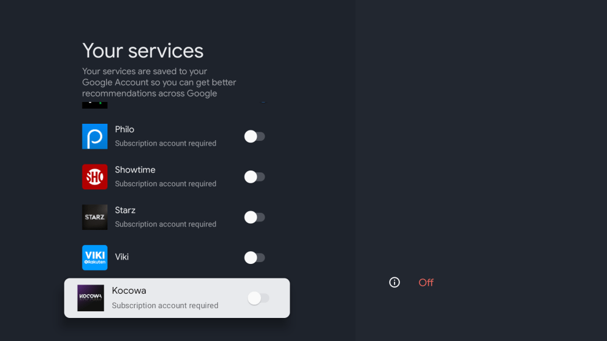Click Showtime's "Subscription account required" note

coord(166,184)
